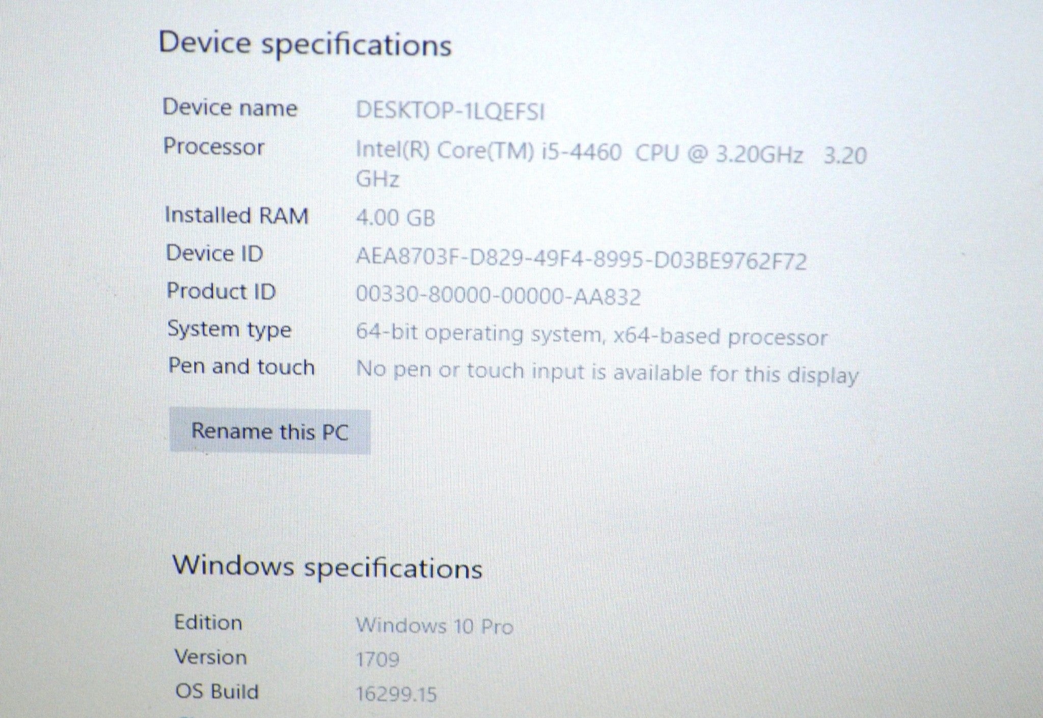The height and width of the screenshot is (718, 1043).
Task: Click the Device specifications heading
Action: [x=305, y=44]
